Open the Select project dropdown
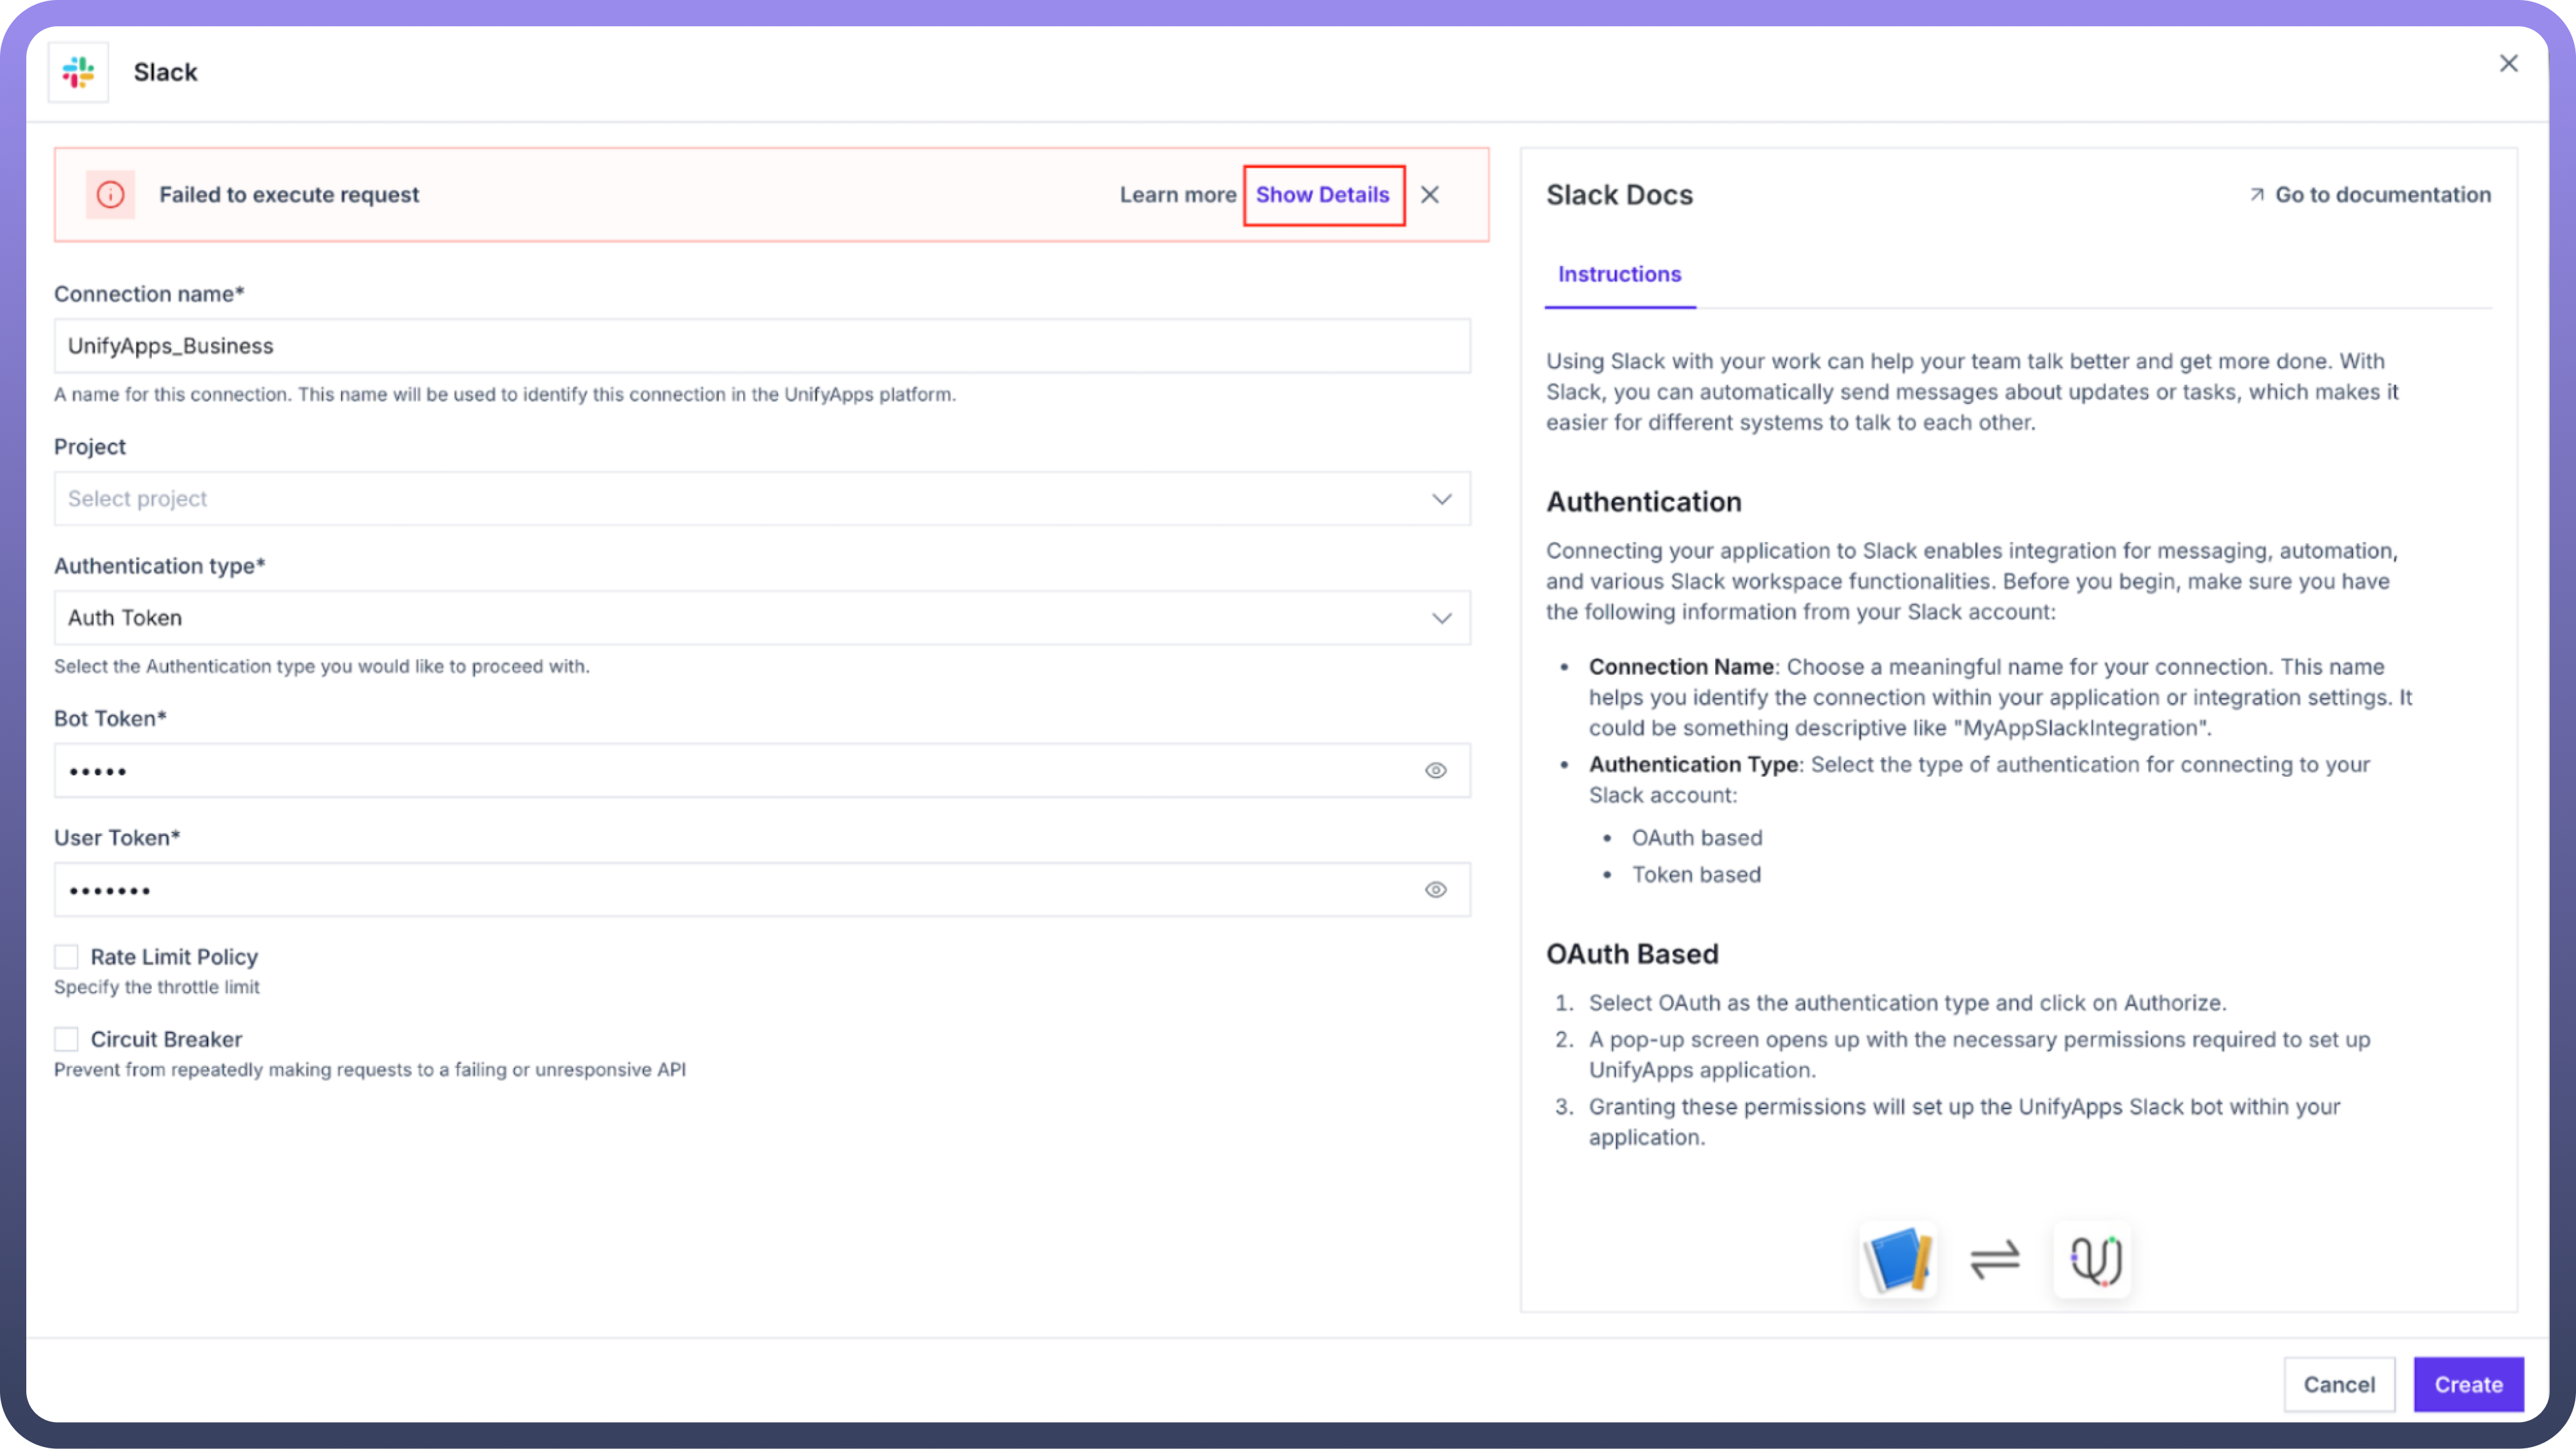 pos(762,498)
